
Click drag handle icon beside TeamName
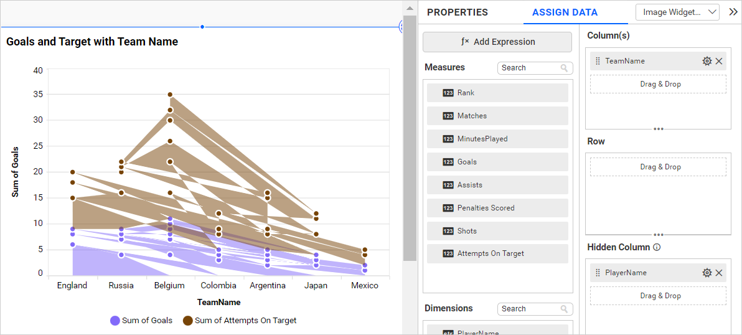[598, 61]
